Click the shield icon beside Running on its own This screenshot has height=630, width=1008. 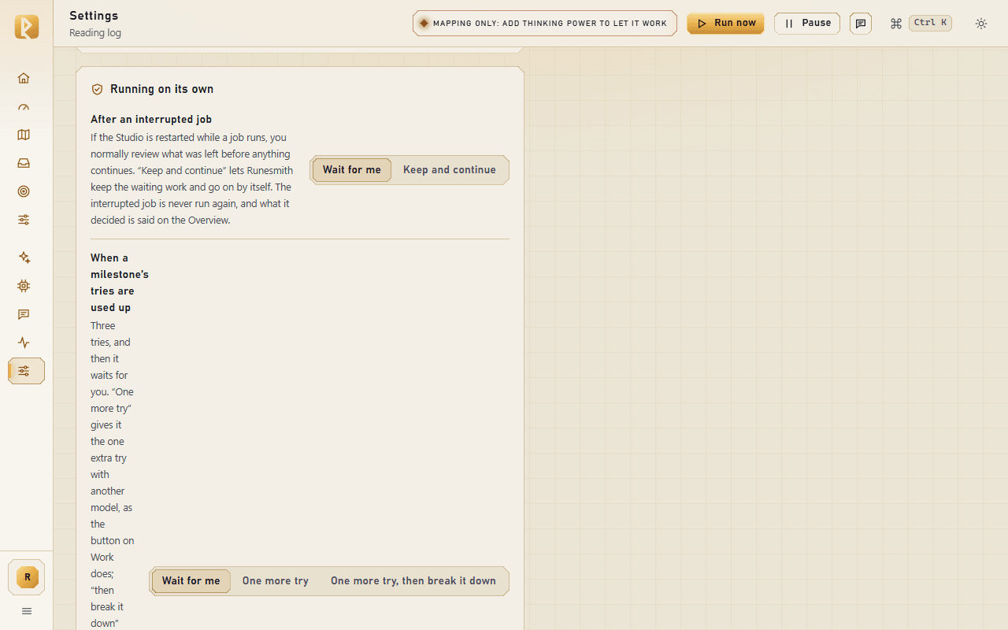(98, 90)
